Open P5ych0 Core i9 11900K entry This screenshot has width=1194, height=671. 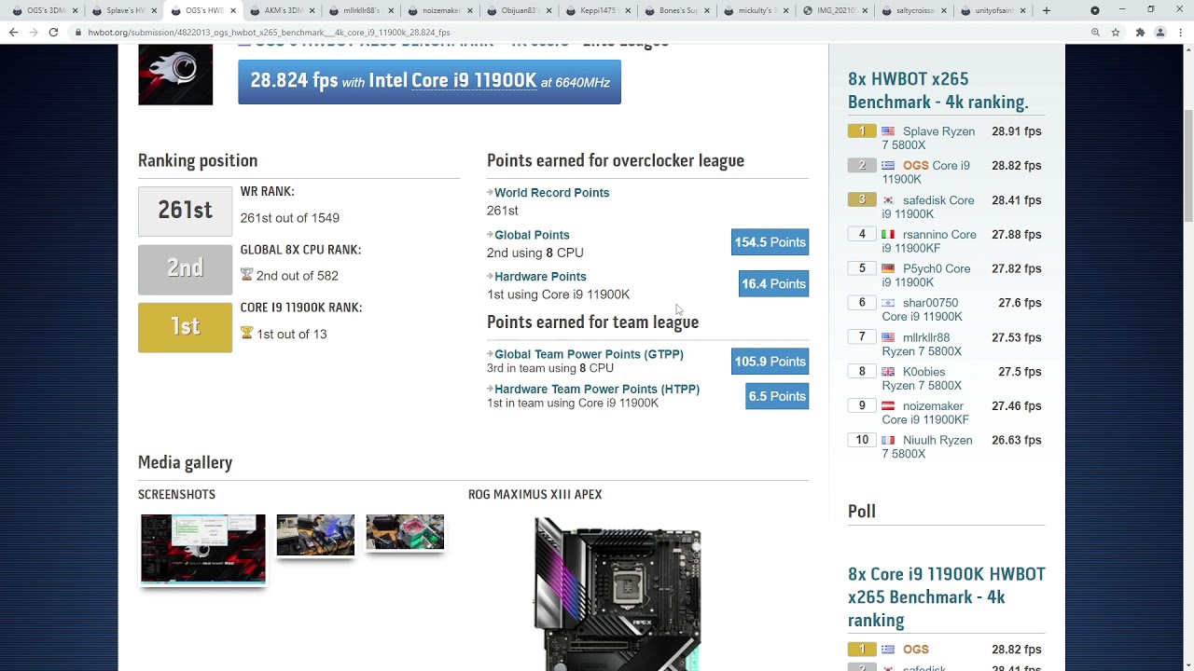click(x=926, y=276)
